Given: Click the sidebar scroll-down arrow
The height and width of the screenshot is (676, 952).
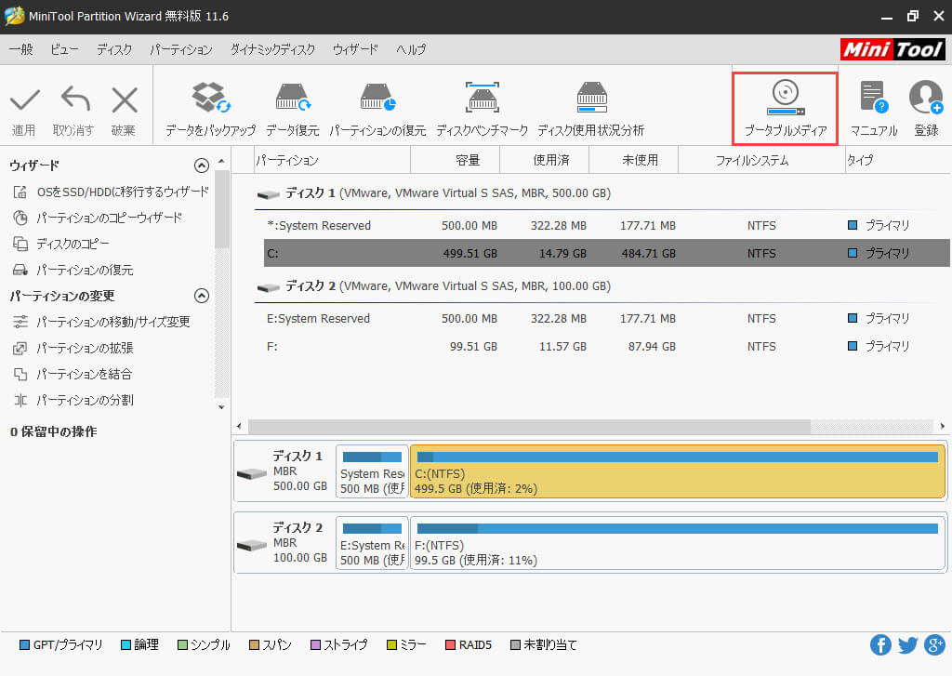Looking at the screenshot, I should [220, 407].
